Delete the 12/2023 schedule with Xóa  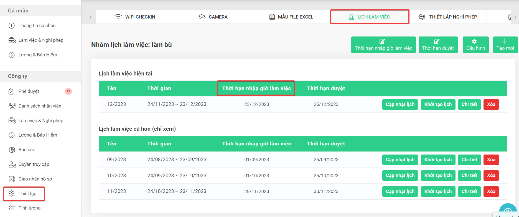click(491, 104)
